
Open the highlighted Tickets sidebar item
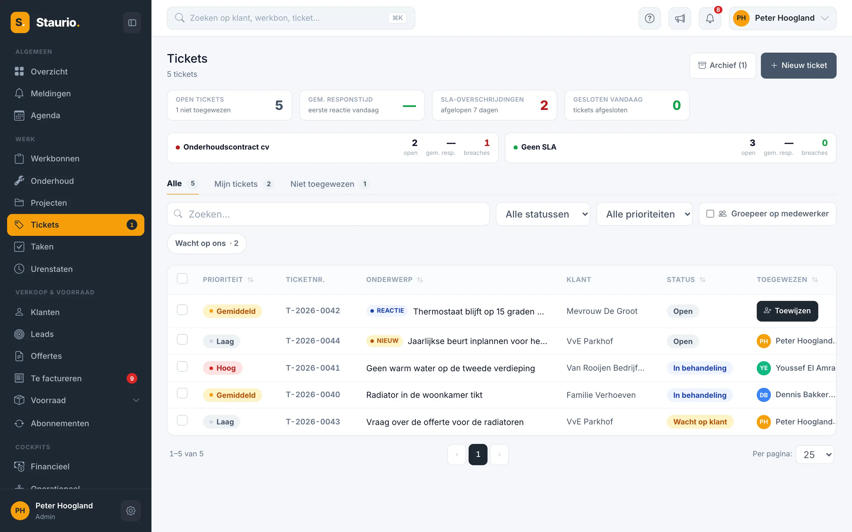pos(76,225)
